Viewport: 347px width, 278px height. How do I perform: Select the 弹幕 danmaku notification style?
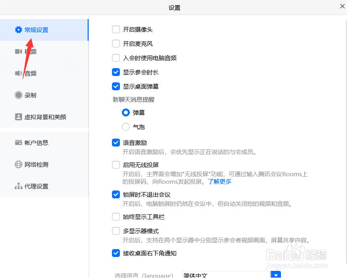[x=126, y=112]
